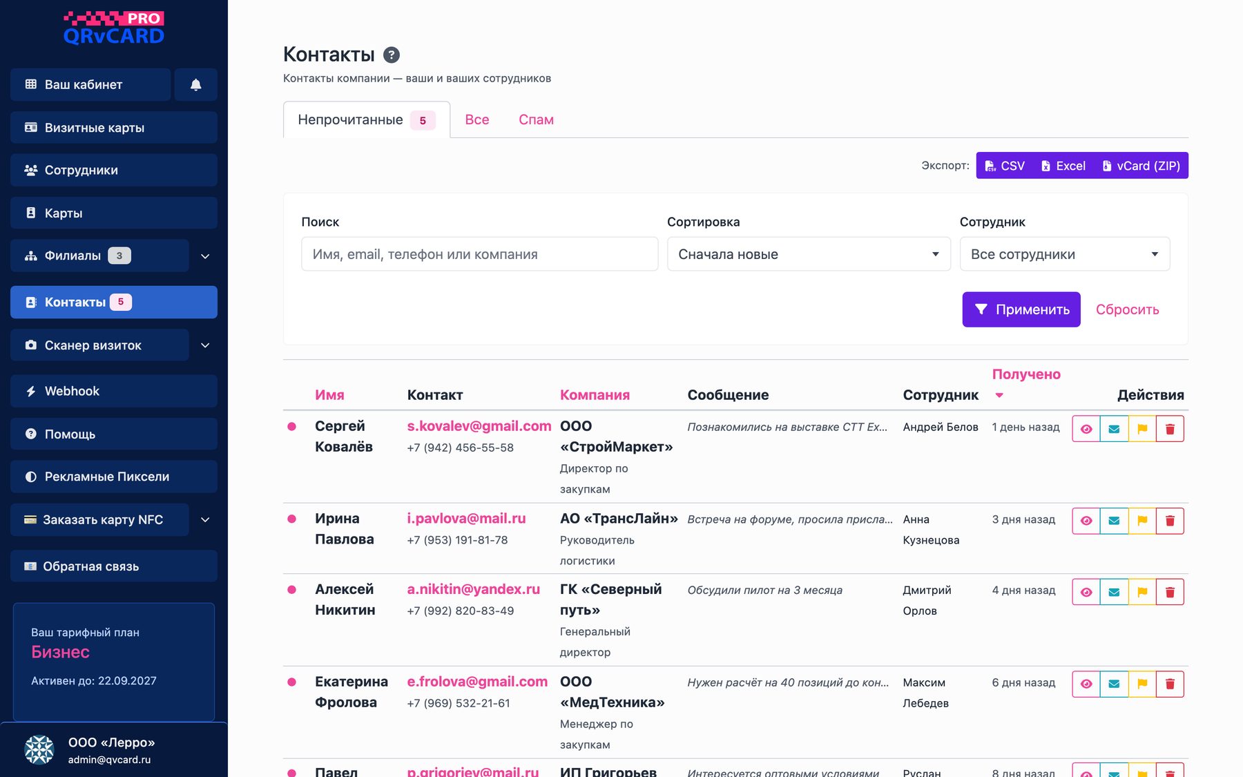Send email to Сергей Ковалёв via envelope icon

(x=1114, y=429)
